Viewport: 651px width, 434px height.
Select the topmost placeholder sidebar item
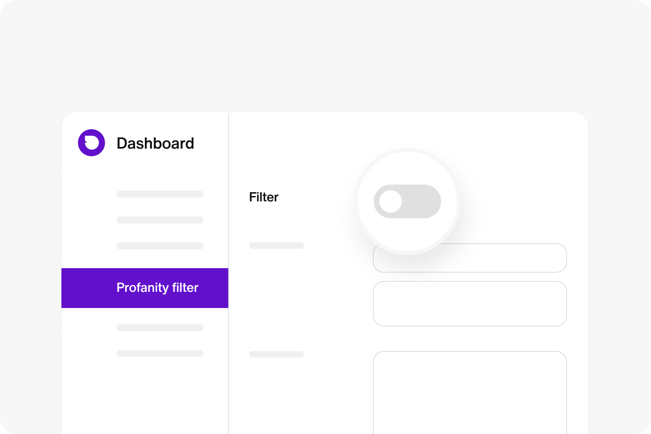point(160,194)
